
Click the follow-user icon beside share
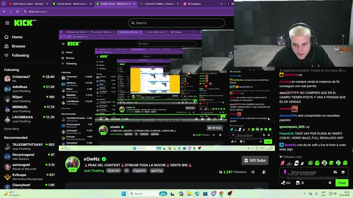[264, 172]
